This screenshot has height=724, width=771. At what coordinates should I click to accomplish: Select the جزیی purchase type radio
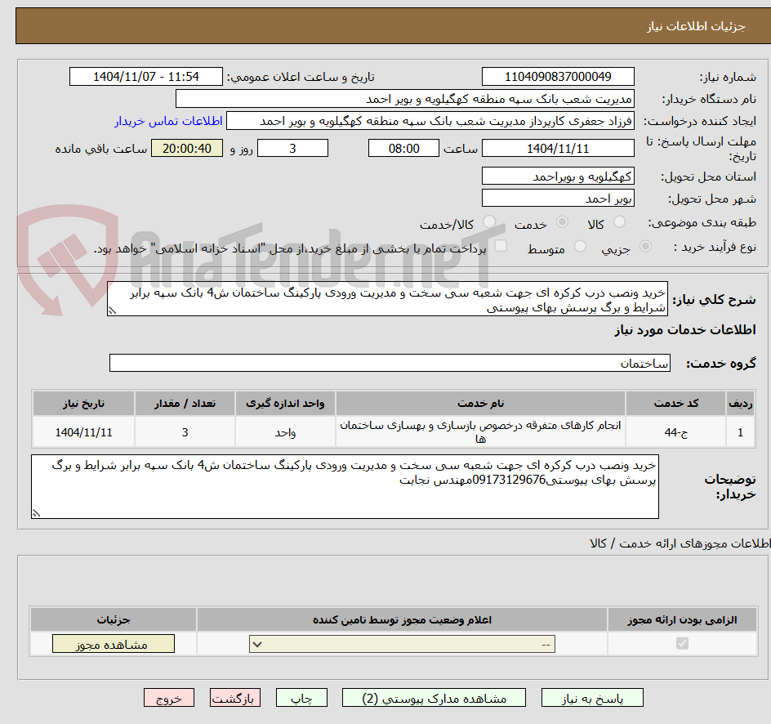(x=645, y=246)
